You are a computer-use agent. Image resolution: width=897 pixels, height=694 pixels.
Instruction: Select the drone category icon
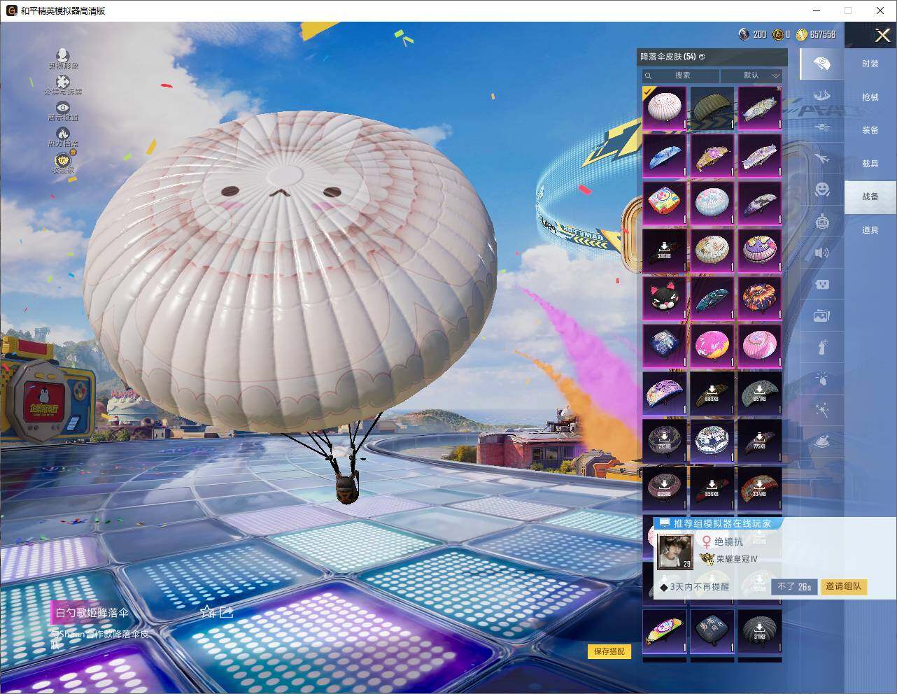click(821, 128)
